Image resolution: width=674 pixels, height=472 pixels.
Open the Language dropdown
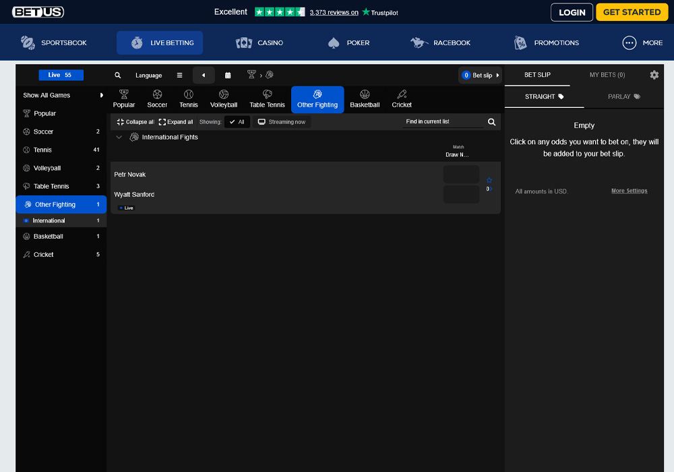click(x=148, y=75)
